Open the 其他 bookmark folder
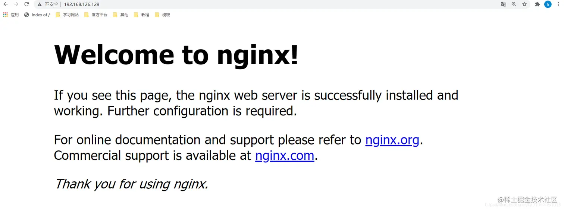The width and height of the screenshot is (564, 210). tap(120, 15)
